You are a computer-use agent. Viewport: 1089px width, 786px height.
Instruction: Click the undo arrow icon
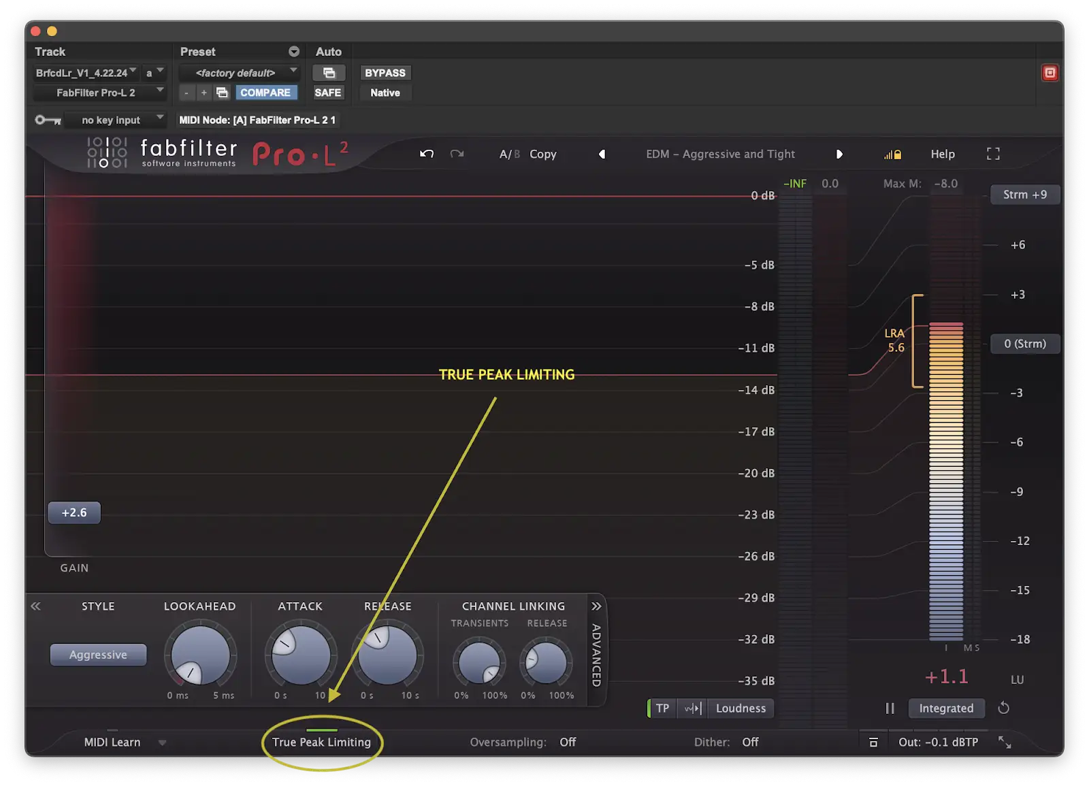[427, 154]
